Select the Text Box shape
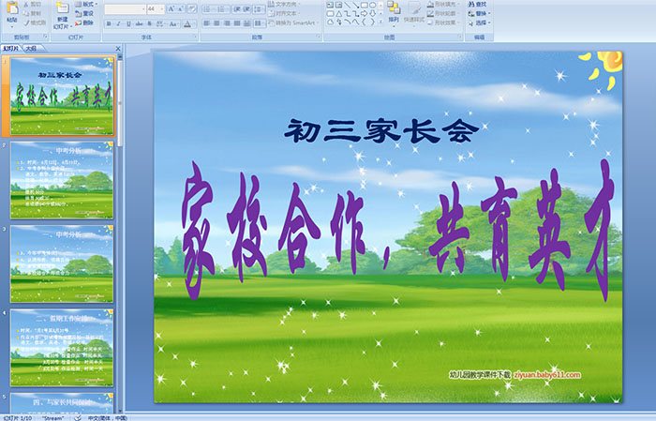The image size is (656, 421). (x=330, y=5)
